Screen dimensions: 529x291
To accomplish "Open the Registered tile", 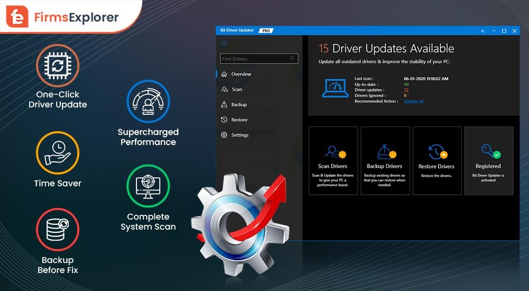I will 489,161.
